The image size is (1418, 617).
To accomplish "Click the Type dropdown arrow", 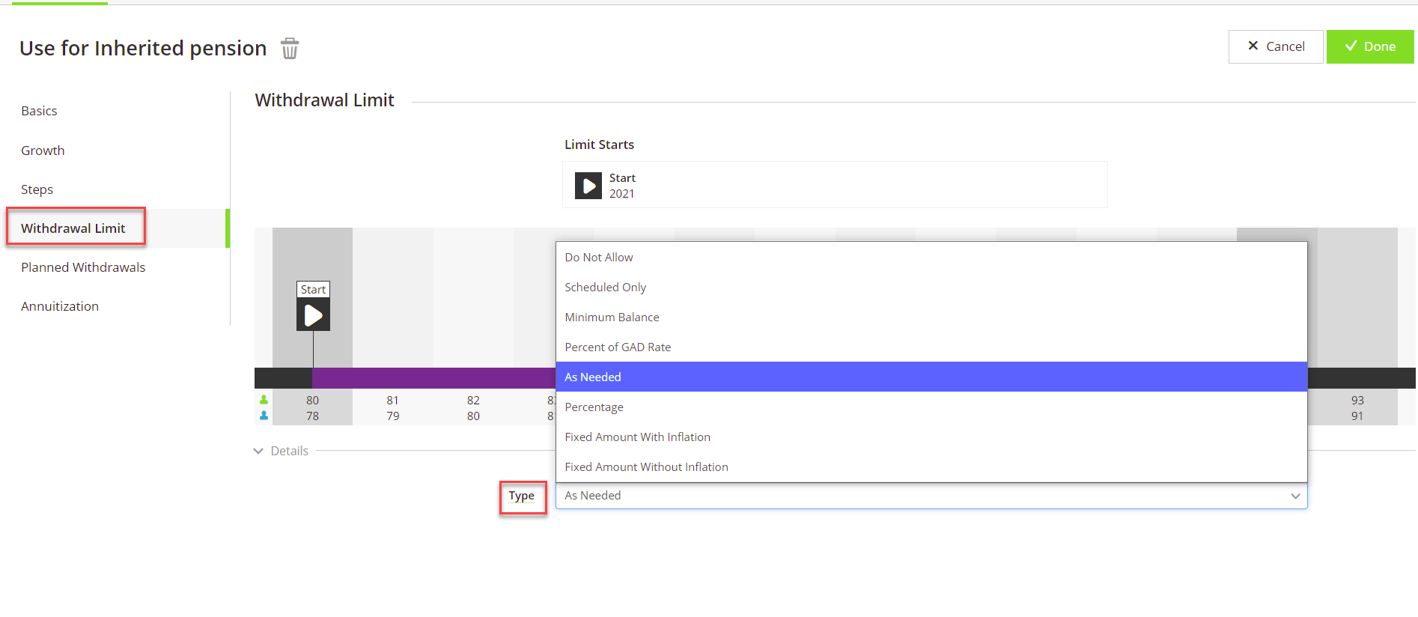I will click(1294, 496).
